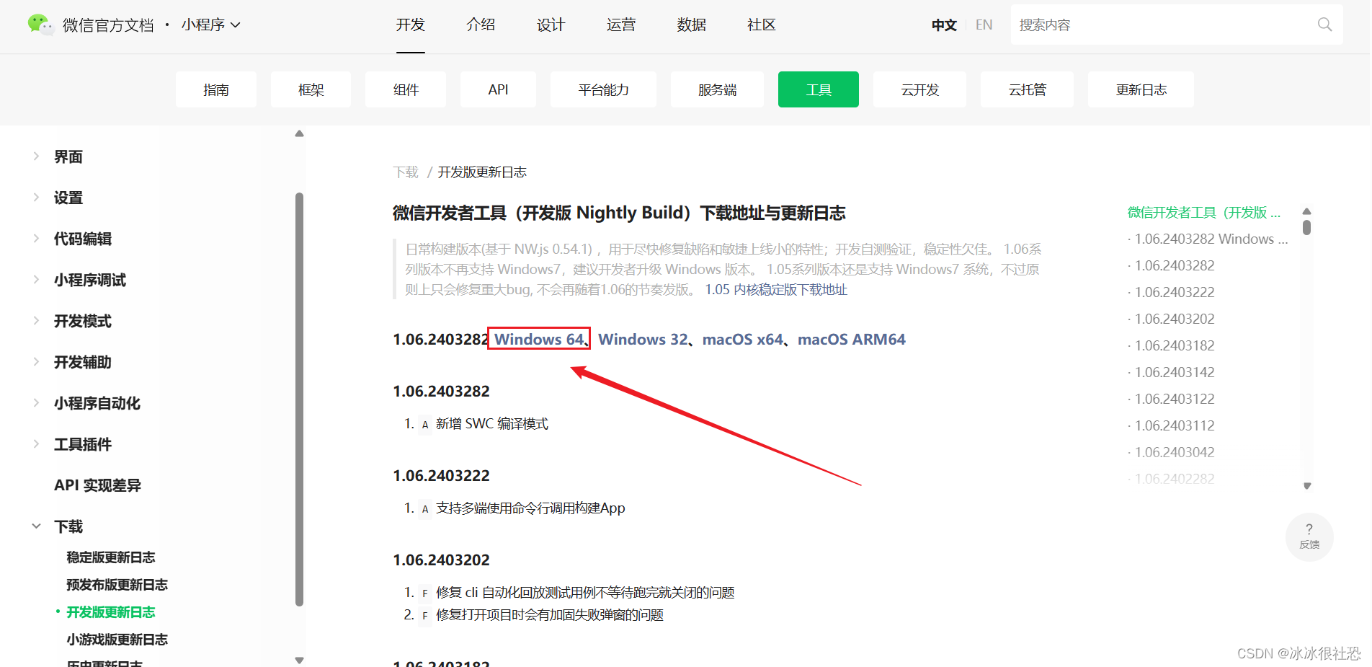Click the sidebar scrollbar thumb
The image size is (1372, 667).
pyautogui.click(x=299, y=399)
